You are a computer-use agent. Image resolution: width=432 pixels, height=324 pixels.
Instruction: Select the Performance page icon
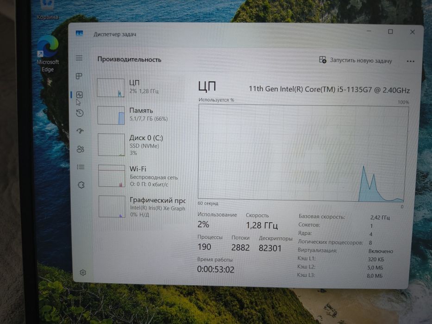[79, 95]
